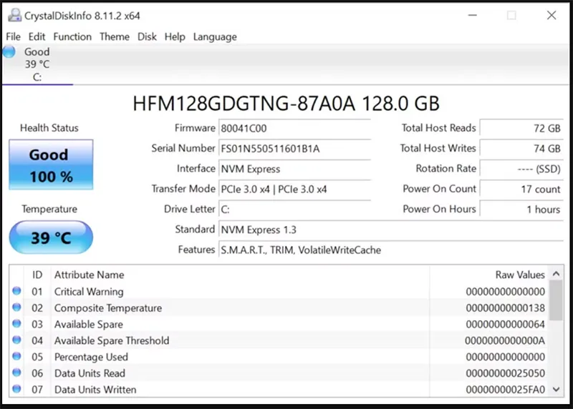Select the Critical Warning attribute row
The width and height of the screenshot is (573, 409).
click(279, 292)
